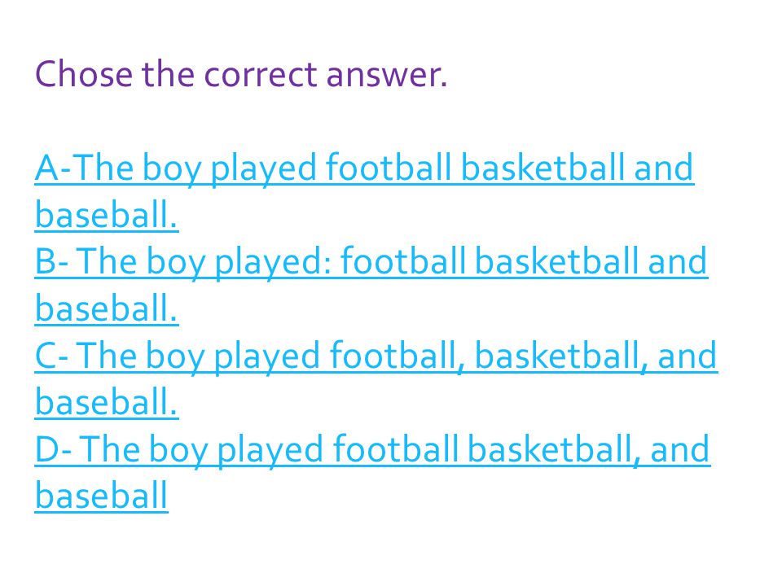The width and height of the screenshot is (782, 586).
Task: Click 'baseball.' continuing answer C
Action: coord(107,402)
